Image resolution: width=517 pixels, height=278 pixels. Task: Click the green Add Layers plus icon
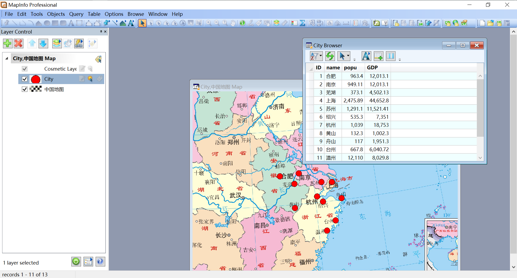click(x=8, y=43)
